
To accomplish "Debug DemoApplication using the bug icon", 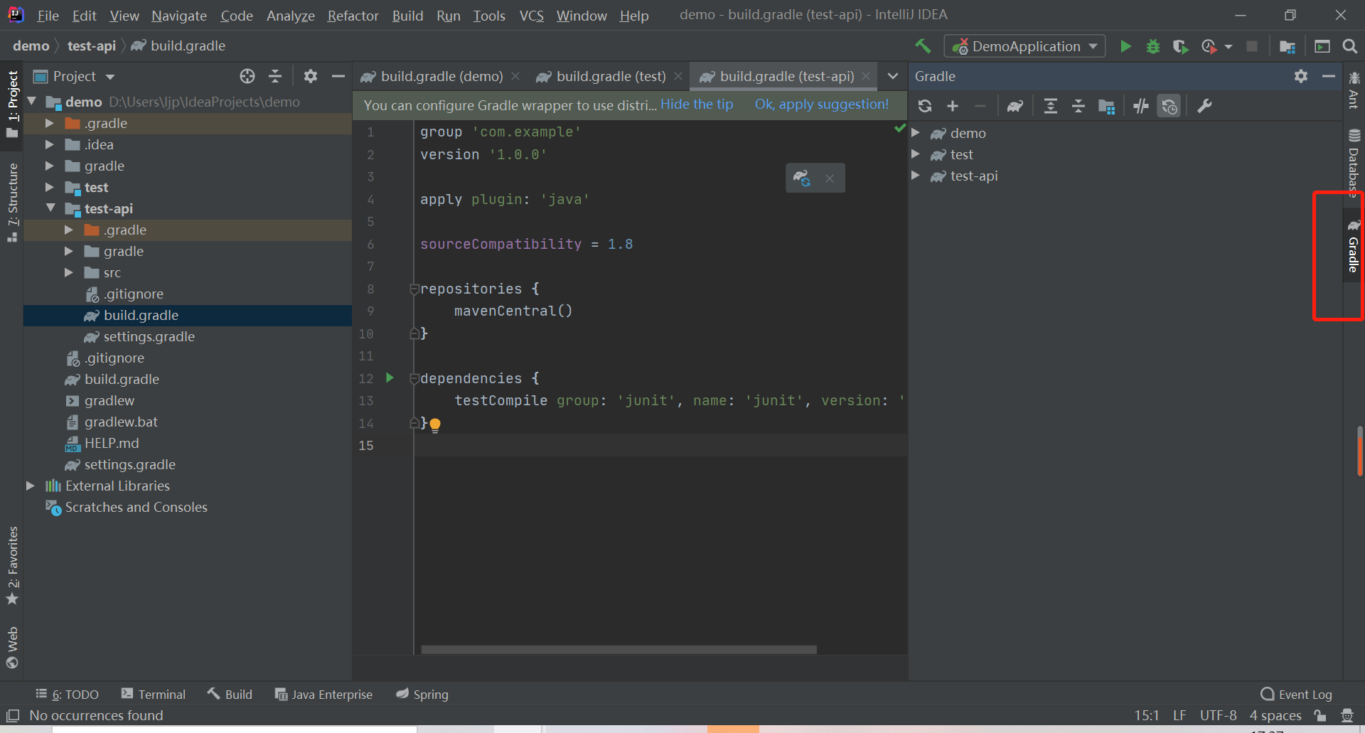I will [1152, 46].
